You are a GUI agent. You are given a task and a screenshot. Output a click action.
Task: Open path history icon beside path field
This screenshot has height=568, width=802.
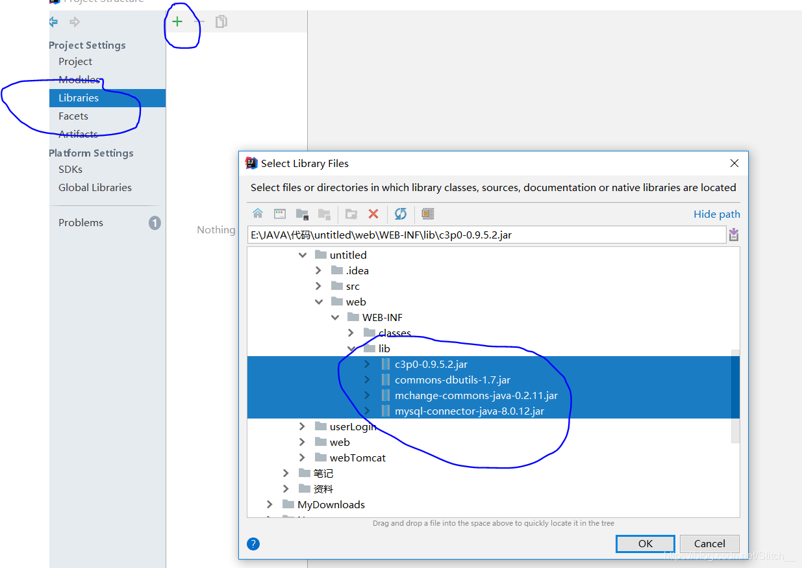click(734, 235)
